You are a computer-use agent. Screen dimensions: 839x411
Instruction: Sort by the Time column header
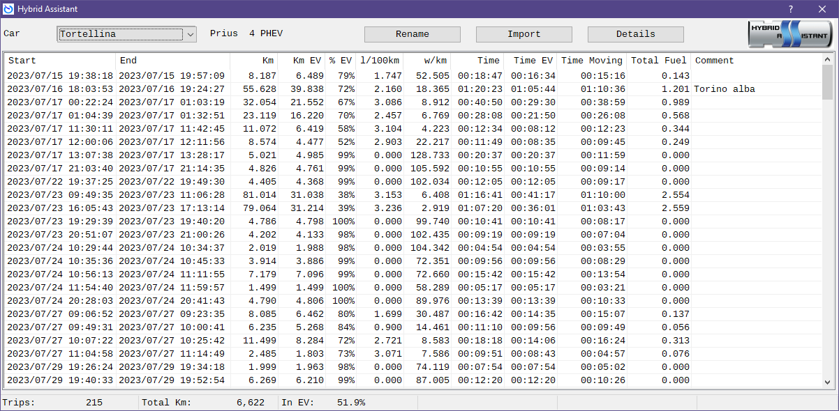pos(477,61)
